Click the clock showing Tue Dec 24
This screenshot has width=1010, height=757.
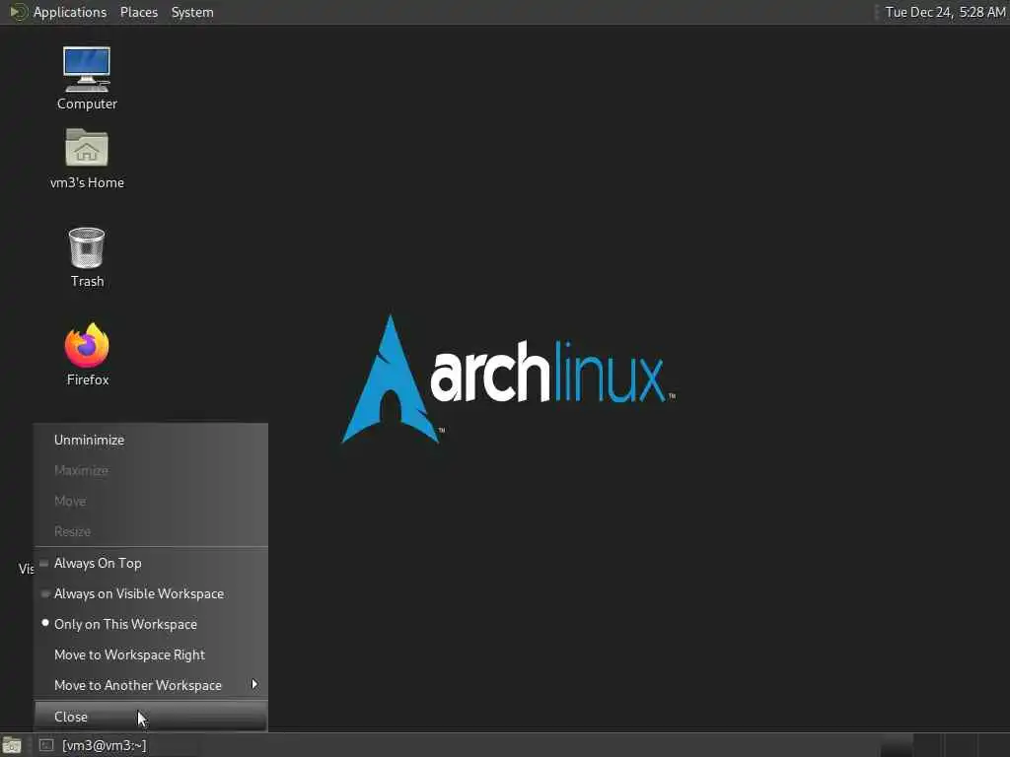pyautogui.click(x=944, y=12)
